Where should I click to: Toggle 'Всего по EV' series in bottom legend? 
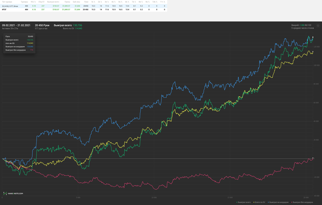259,202
